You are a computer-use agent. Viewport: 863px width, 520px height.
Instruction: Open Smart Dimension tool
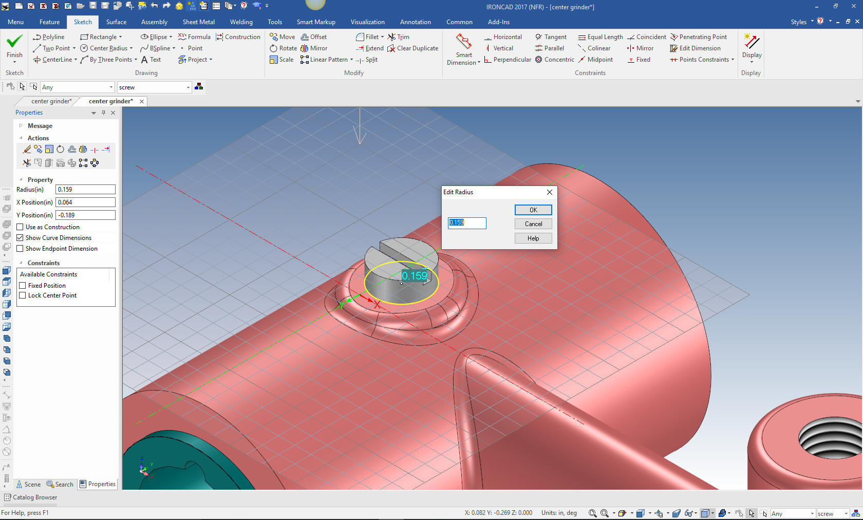(463, 49)
